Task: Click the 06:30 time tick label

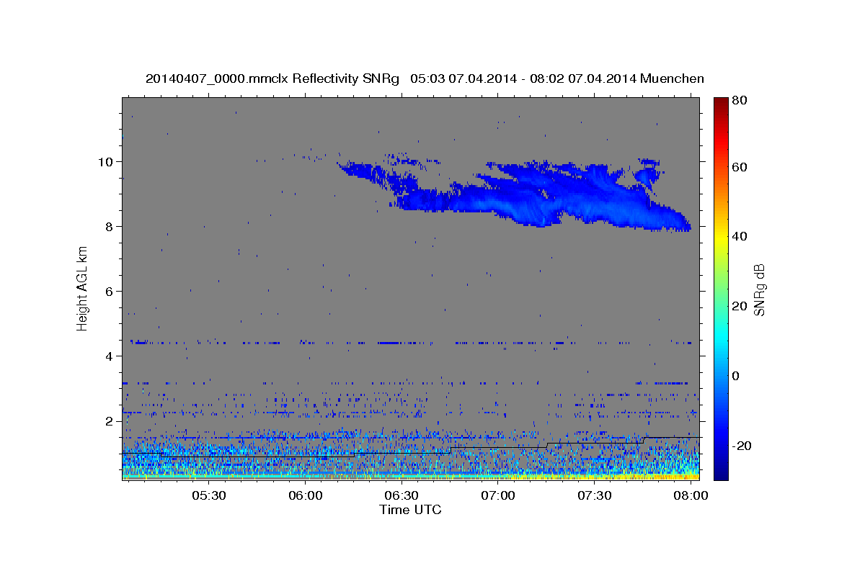Action: pos(402,496)
